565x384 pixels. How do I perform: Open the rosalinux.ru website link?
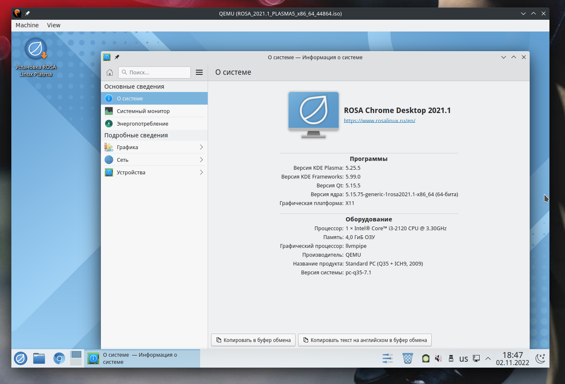(x=380, y=121)
